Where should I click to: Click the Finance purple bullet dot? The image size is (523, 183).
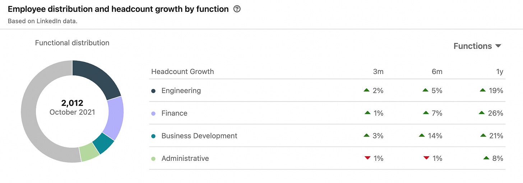[153, 113]
